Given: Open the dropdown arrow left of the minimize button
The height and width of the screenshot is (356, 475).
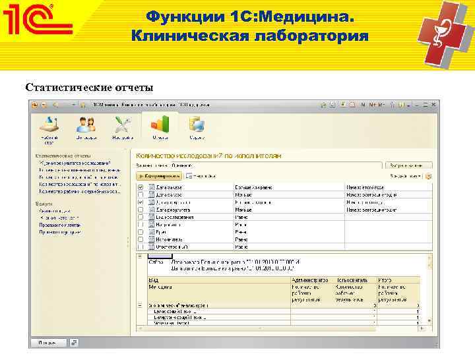Looking at the screenshot, I should coord(408,105).
